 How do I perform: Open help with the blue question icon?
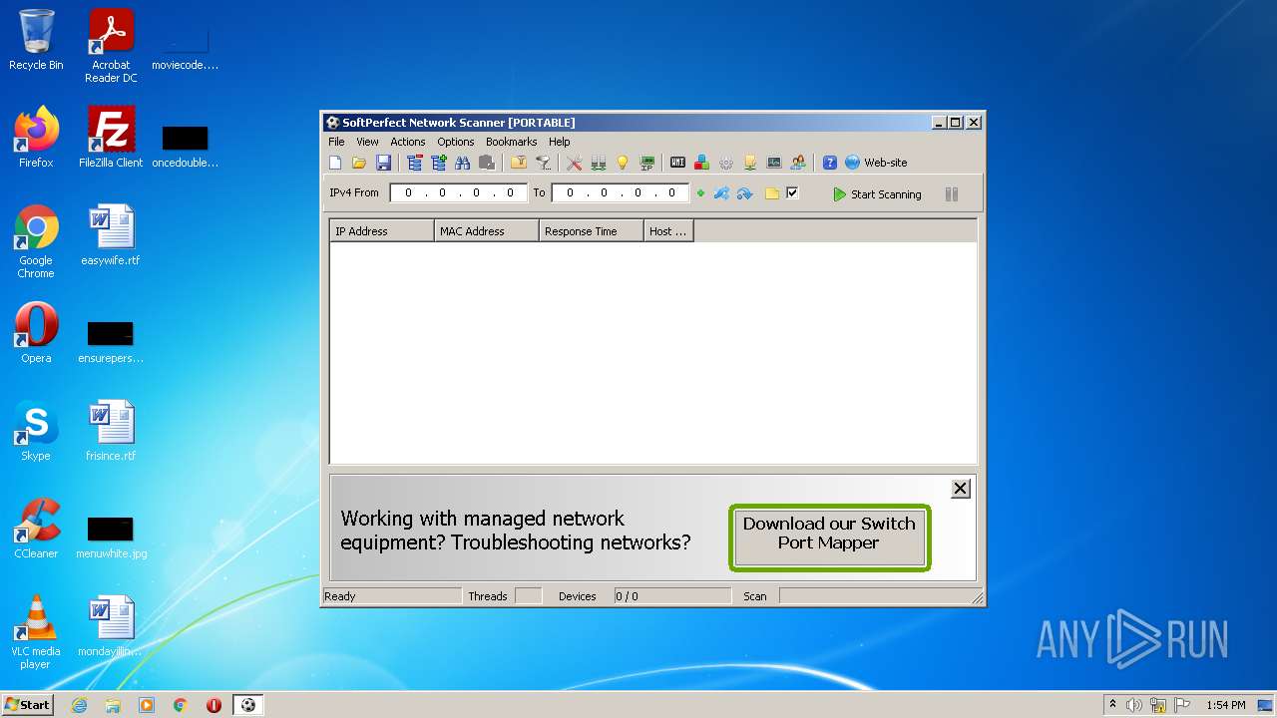coord(830,163)
